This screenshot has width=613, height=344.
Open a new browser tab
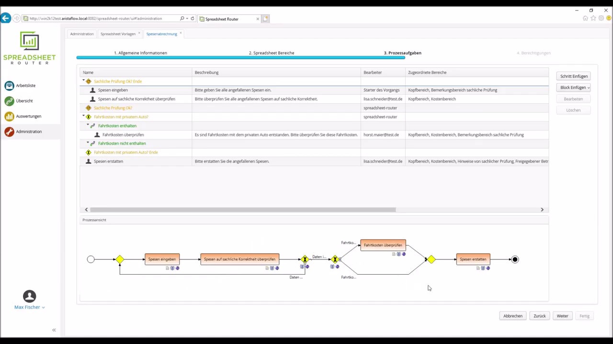(x=265, y=19)
